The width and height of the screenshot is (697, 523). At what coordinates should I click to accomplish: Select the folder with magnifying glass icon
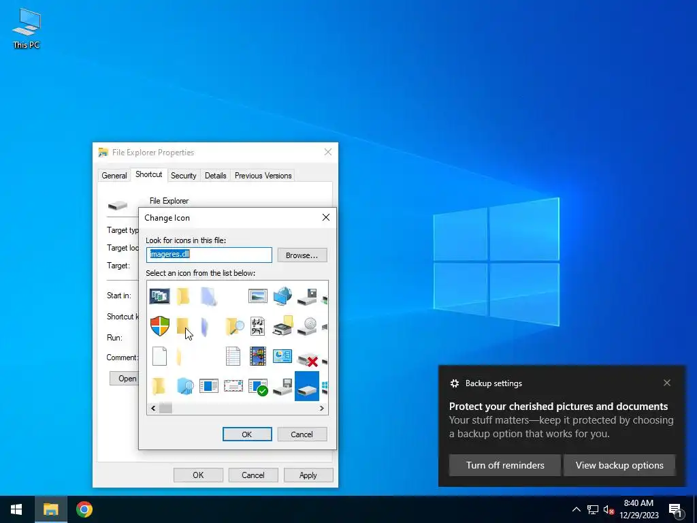click(234, 326)
